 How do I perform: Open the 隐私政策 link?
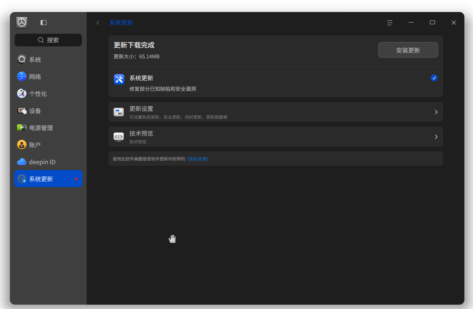pos(198,159)
